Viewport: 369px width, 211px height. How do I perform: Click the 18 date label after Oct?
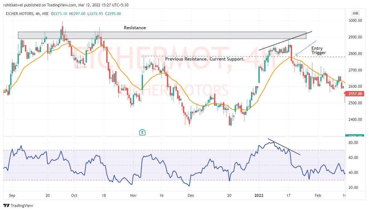[104, 195]
